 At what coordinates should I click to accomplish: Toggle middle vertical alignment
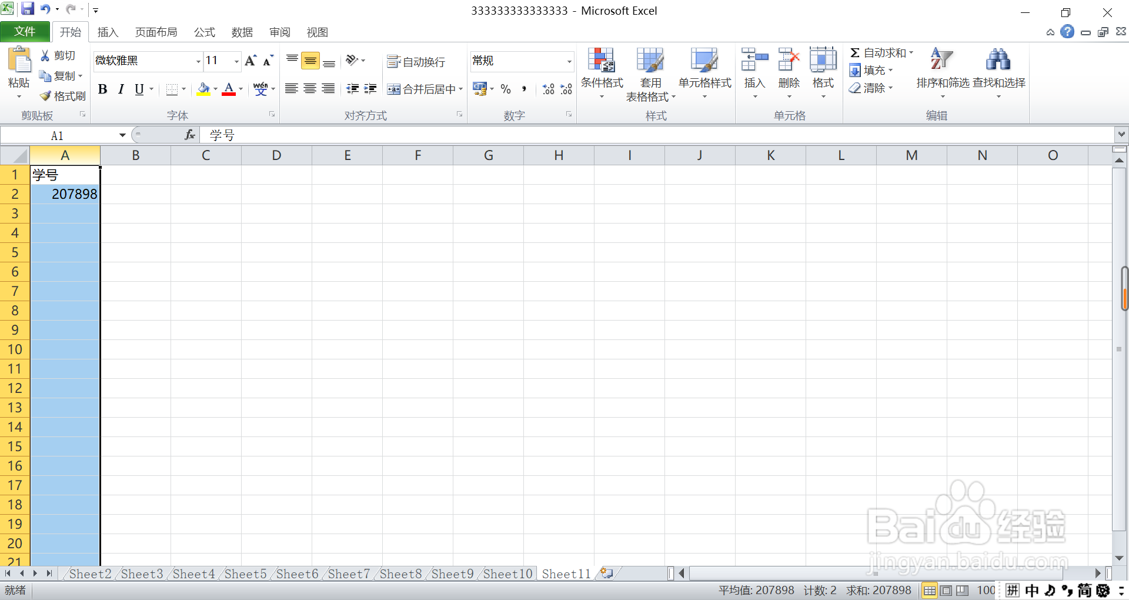pos(310,61)
